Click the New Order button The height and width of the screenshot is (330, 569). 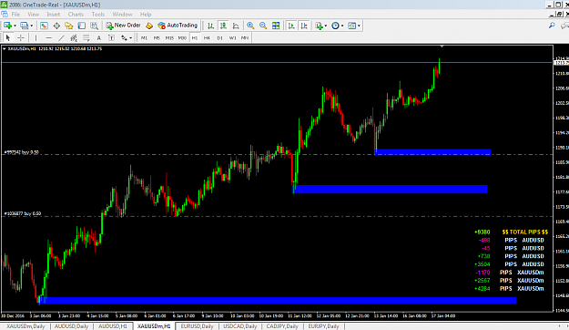tap(123, 26)
